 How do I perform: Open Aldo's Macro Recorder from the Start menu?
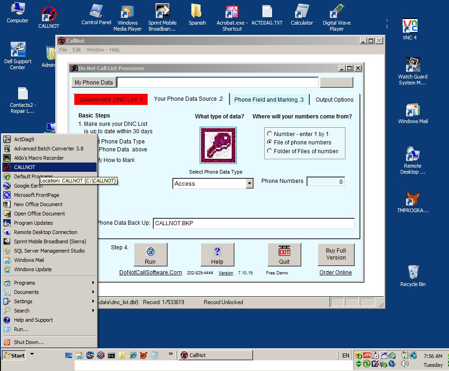pyautogui.click(x=49, y=158)
